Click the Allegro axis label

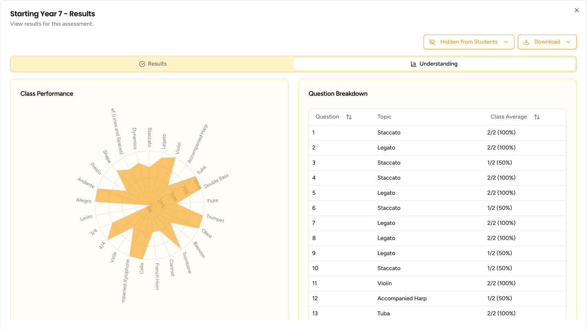pyautogui.click(x=84, y=200)
